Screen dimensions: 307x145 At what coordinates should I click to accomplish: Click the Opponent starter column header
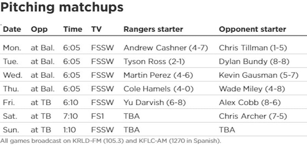point(252,29)
